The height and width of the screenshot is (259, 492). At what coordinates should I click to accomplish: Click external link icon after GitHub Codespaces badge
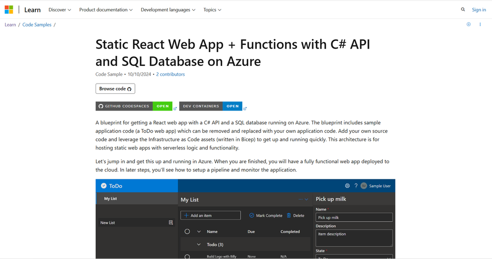pos(175,109)
